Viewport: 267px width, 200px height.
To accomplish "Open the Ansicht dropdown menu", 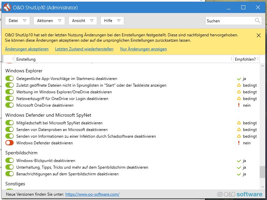I will 82,21.
